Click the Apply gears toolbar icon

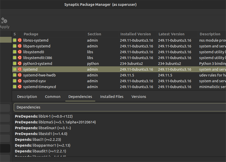(x=4, y=21)
